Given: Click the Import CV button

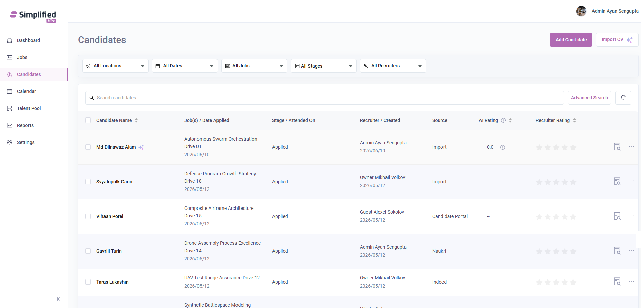Looking at the screenshot, I should 617,40.
